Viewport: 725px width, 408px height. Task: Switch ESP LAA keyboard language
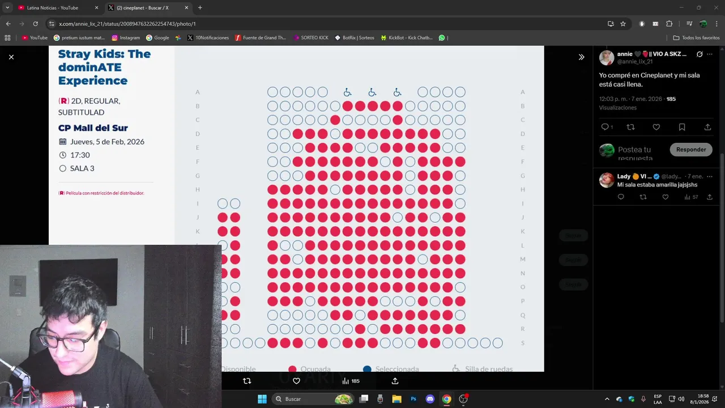pos(658,399)
